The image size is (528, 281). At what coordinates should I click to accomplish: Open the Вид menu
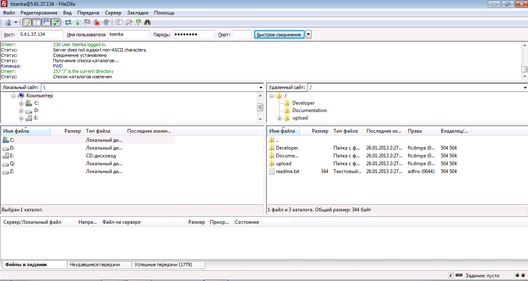(x=67, y=13)
